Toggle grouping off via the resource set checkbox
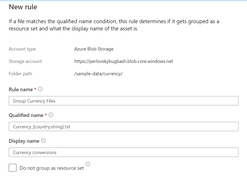The width and height of the screenshot is (247, 186). click(13, 168)
